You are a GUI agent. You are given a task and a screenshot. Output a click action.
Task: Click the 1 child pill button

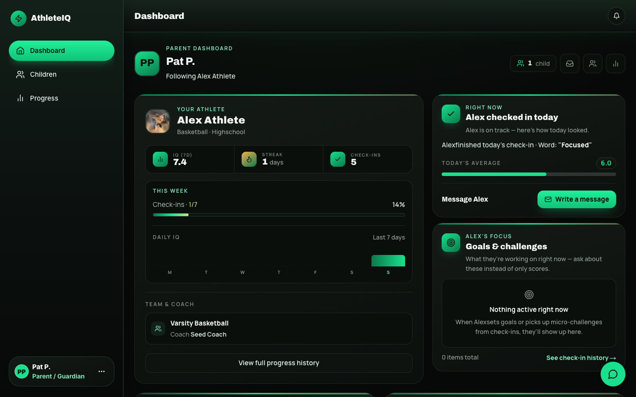pyautogui.click(x=533, y=64)
